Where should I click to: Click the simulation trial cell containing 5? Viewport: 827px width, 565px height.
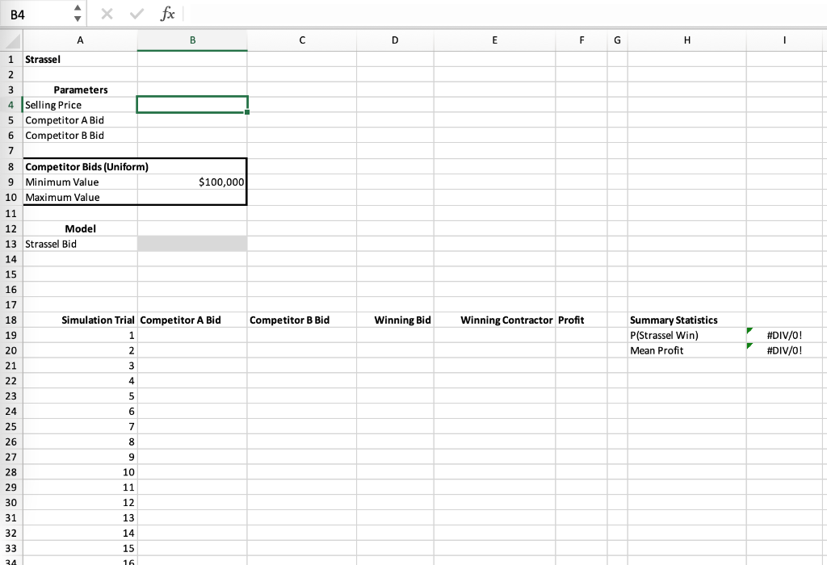click(80, 396)
